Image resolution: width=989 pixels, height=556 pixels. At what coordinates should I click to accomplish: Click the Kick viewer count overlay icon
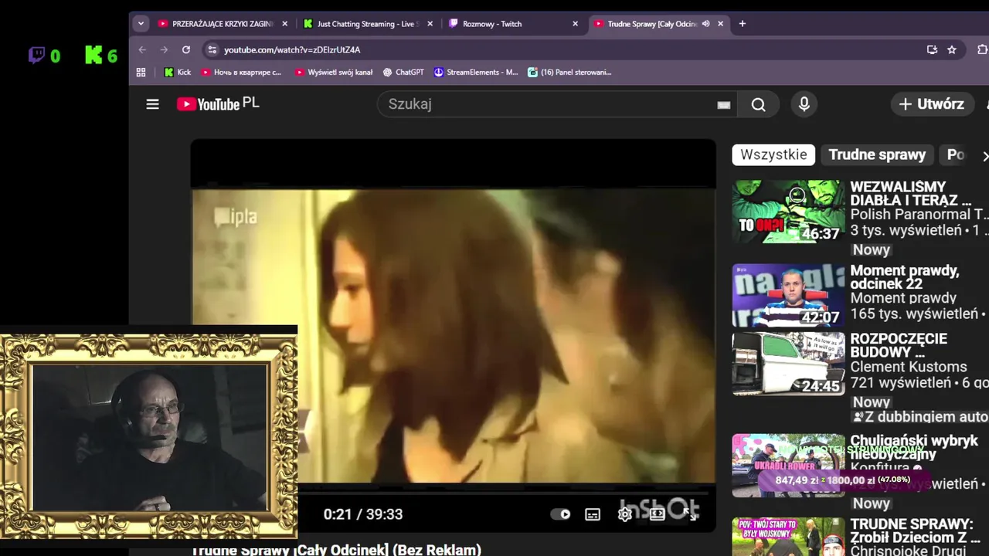93,56
